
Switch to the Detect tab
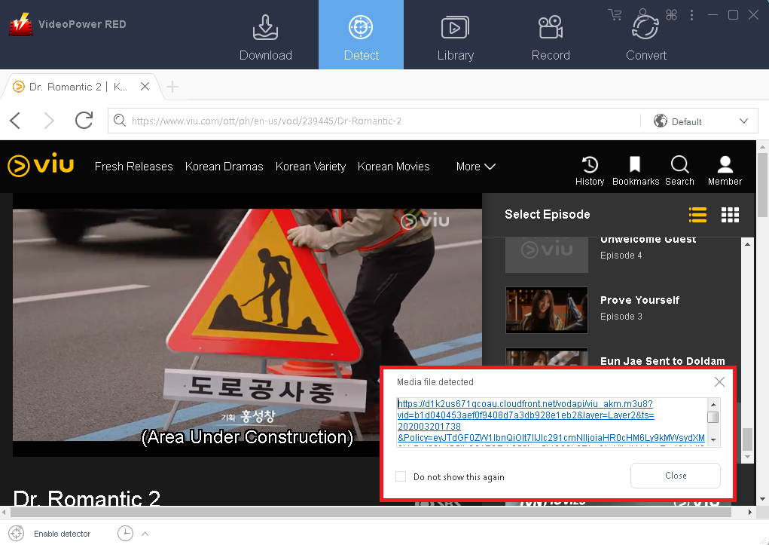point(361,35)
